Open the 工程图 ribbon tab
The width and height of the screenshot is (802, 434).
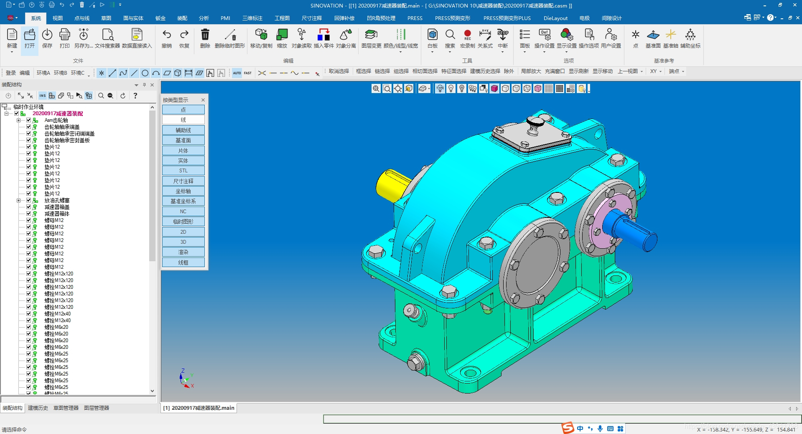click(282, 18)
